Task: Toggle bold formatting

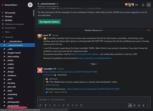Action: (46, 105)
